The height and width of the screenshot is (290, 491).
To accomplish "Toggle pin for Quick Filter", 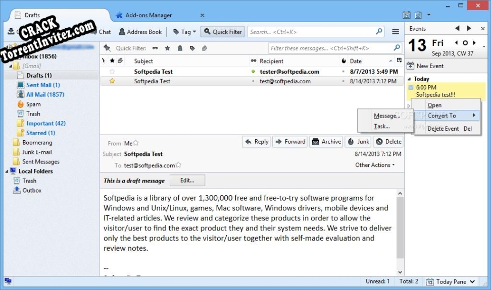I will 107,48.
